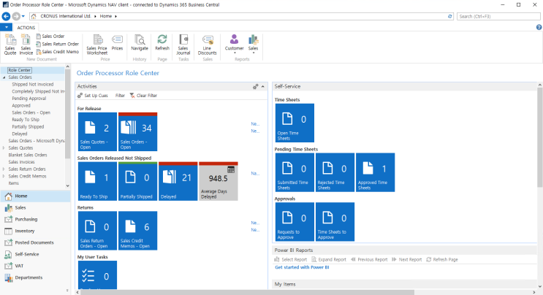Open Rejected Time Sheets tile
The height and width of the screenshot is (295, 543).
pos(335,172)
